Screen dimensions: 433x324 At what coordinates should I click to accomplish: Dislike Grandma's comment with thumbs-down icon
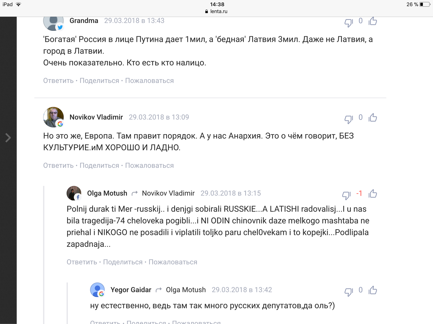click(349, 22)
